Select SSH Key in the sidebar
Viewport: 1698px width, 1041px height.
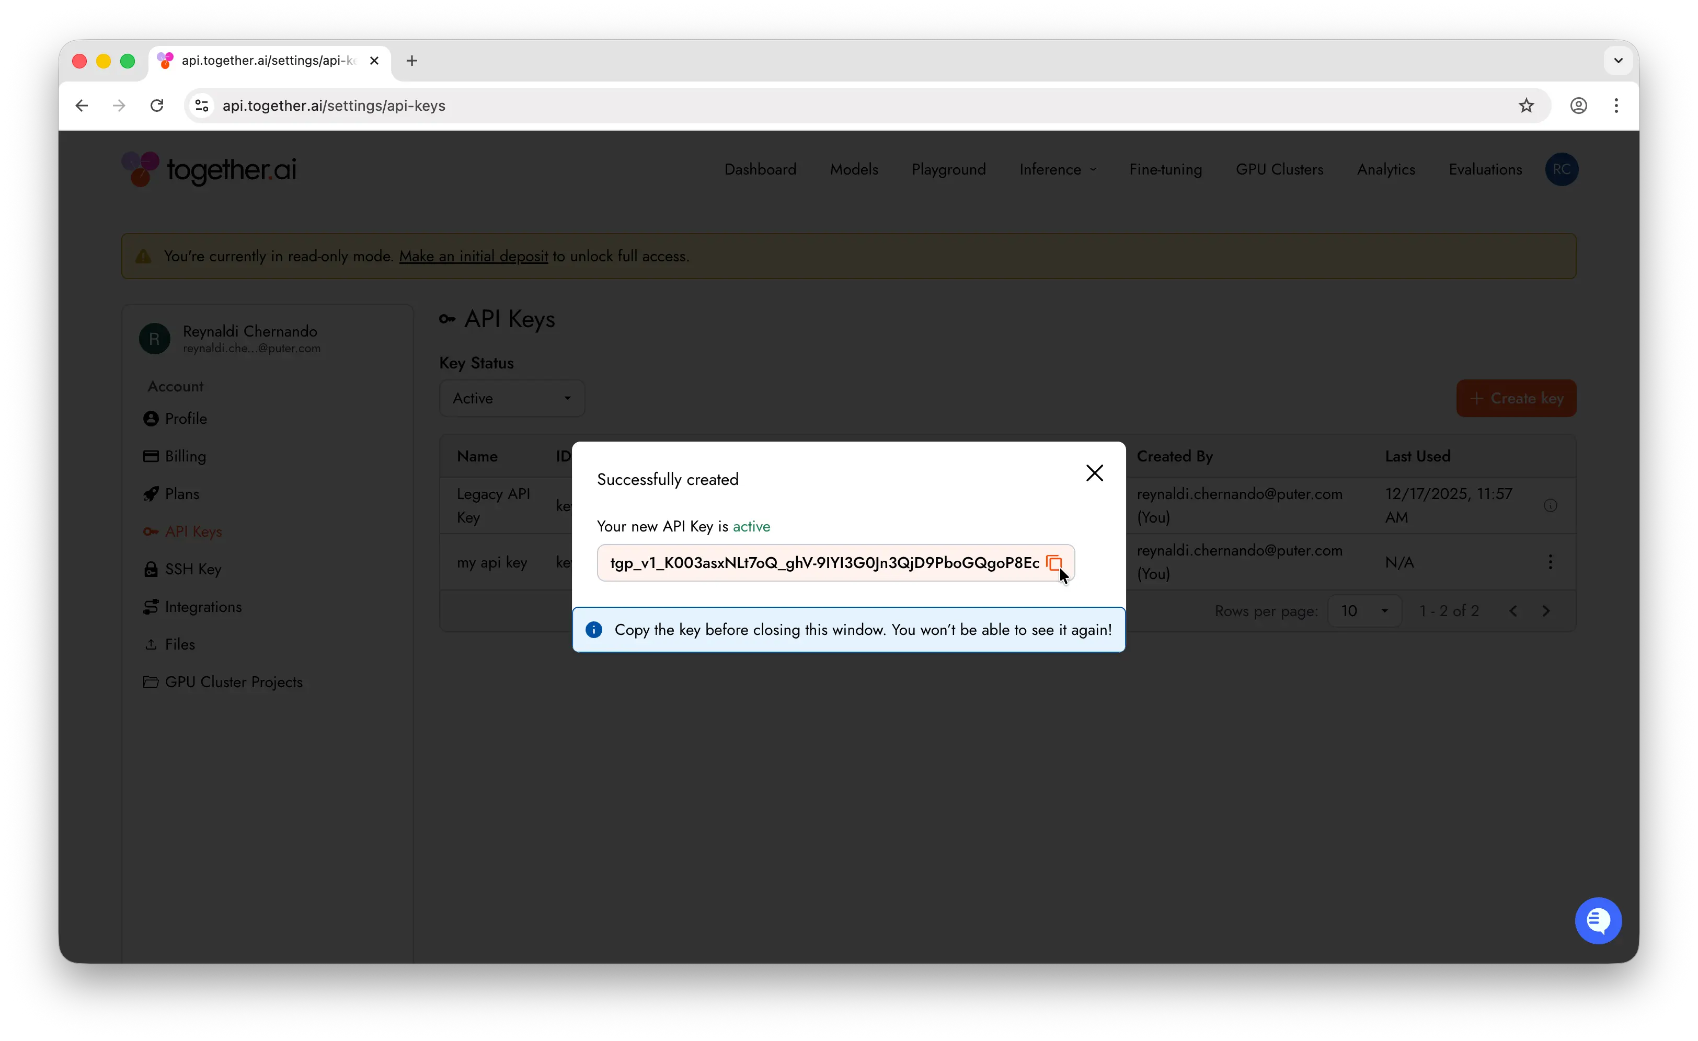pos(193,569)
